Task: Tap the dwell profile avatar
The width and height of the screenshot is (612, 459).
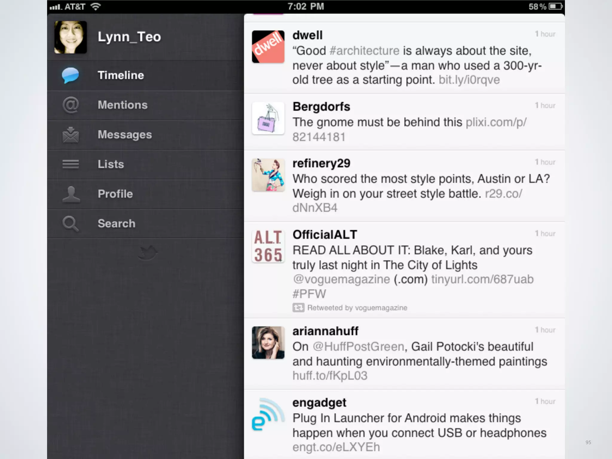Action: [x=268, y=47]
